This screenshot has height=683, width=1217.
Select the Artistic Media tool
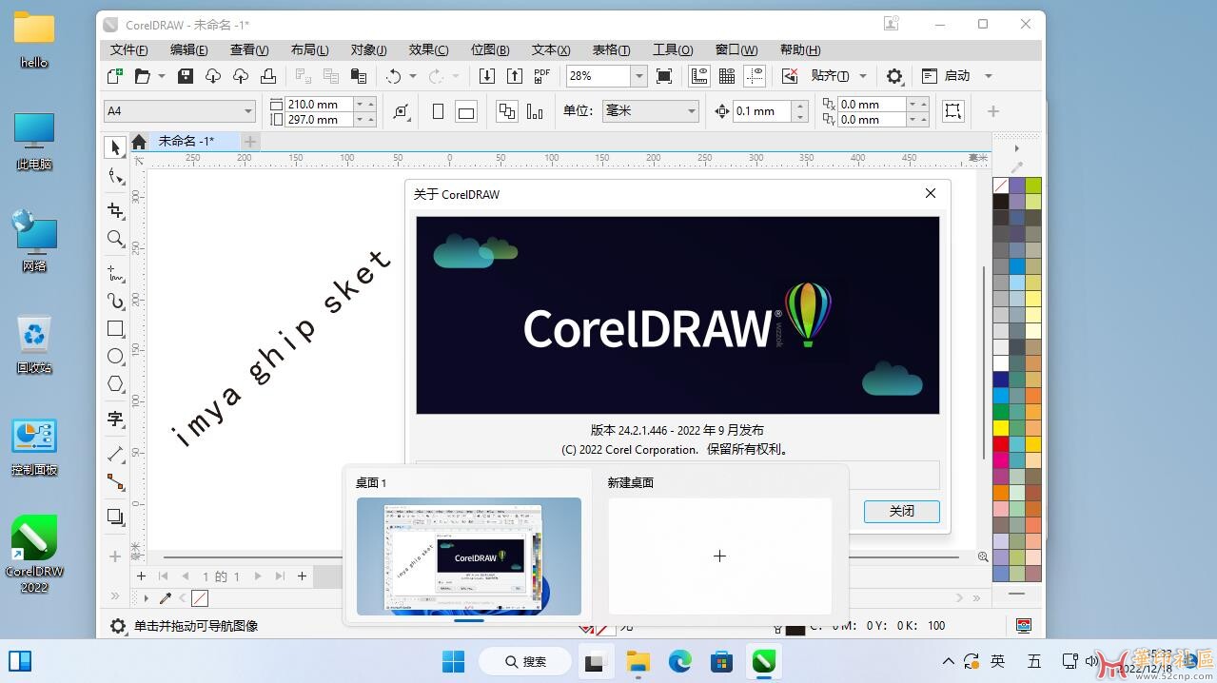click(x=115, y=302)
